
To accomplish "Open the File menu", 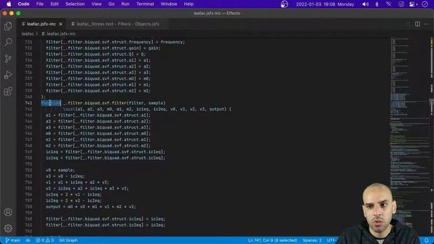I will tap(40, 4).
